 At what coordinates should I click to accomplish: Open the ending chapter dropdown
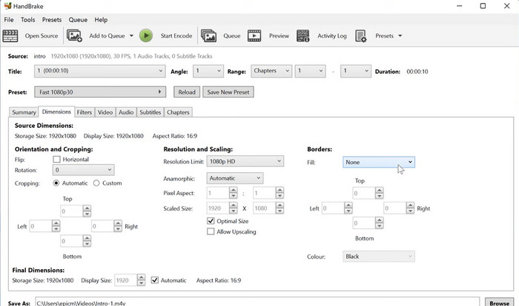click(356, 71)
